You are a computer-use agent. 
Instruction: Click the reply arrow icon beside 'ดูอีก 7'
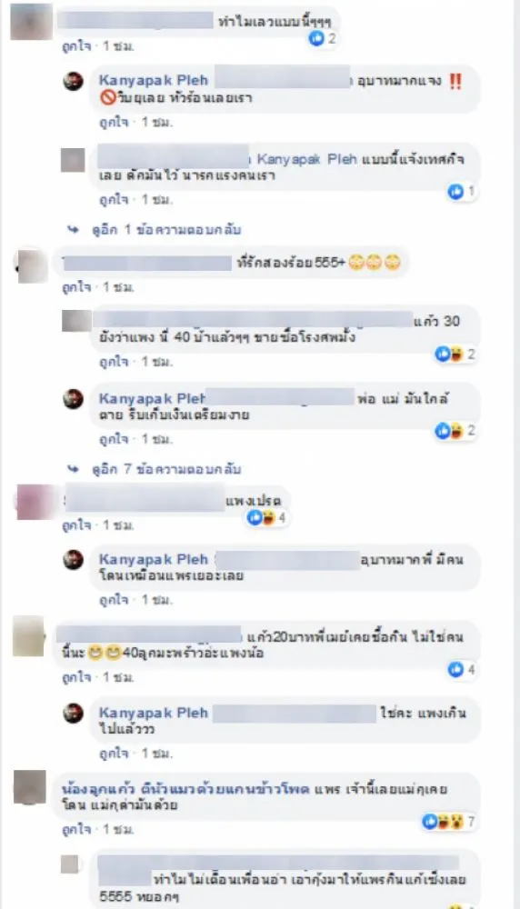pos(73,469)
